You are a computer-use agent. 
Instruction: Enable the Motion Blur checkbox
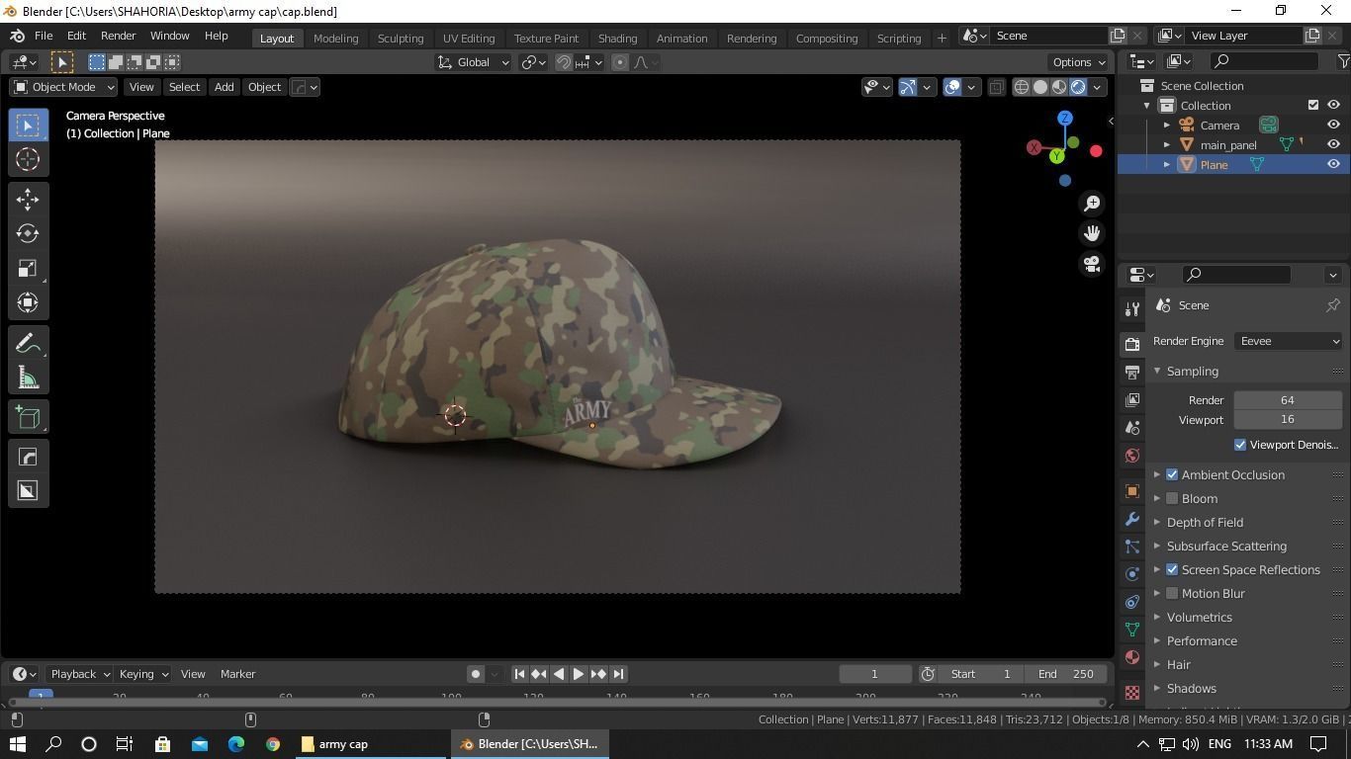click(x=1172, y=594)
